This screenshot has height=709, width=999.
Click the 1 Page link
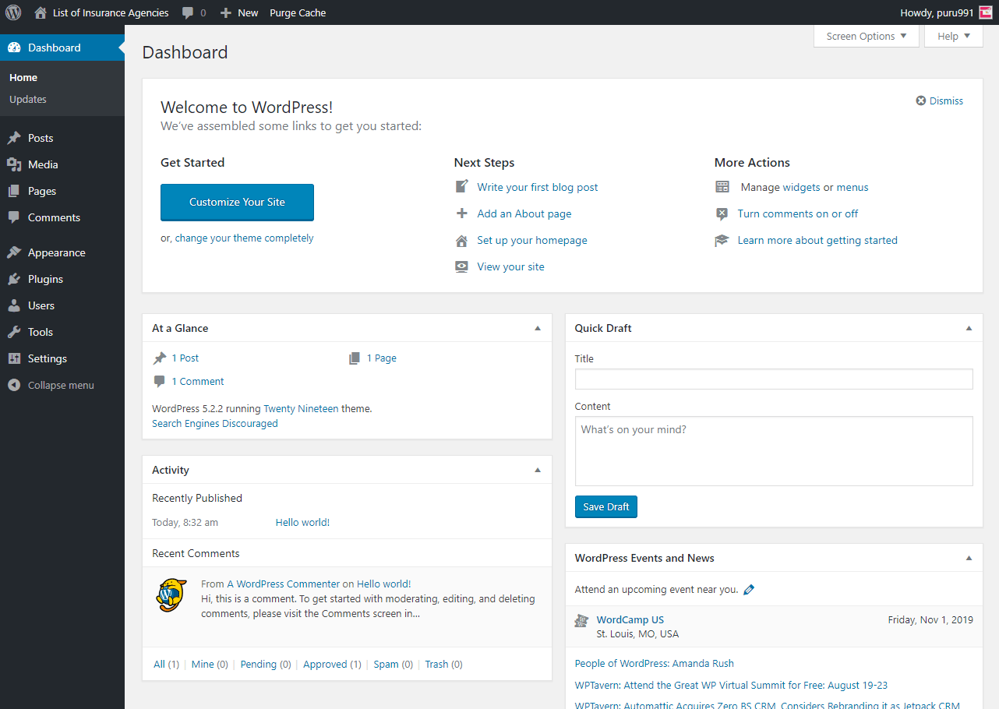point(382,358)
